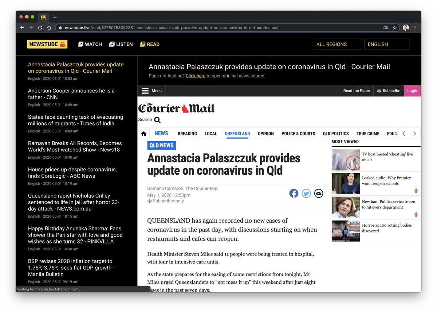Open Chrome's three-dot menu
437x313 pixels.
[x=415, y=28]
